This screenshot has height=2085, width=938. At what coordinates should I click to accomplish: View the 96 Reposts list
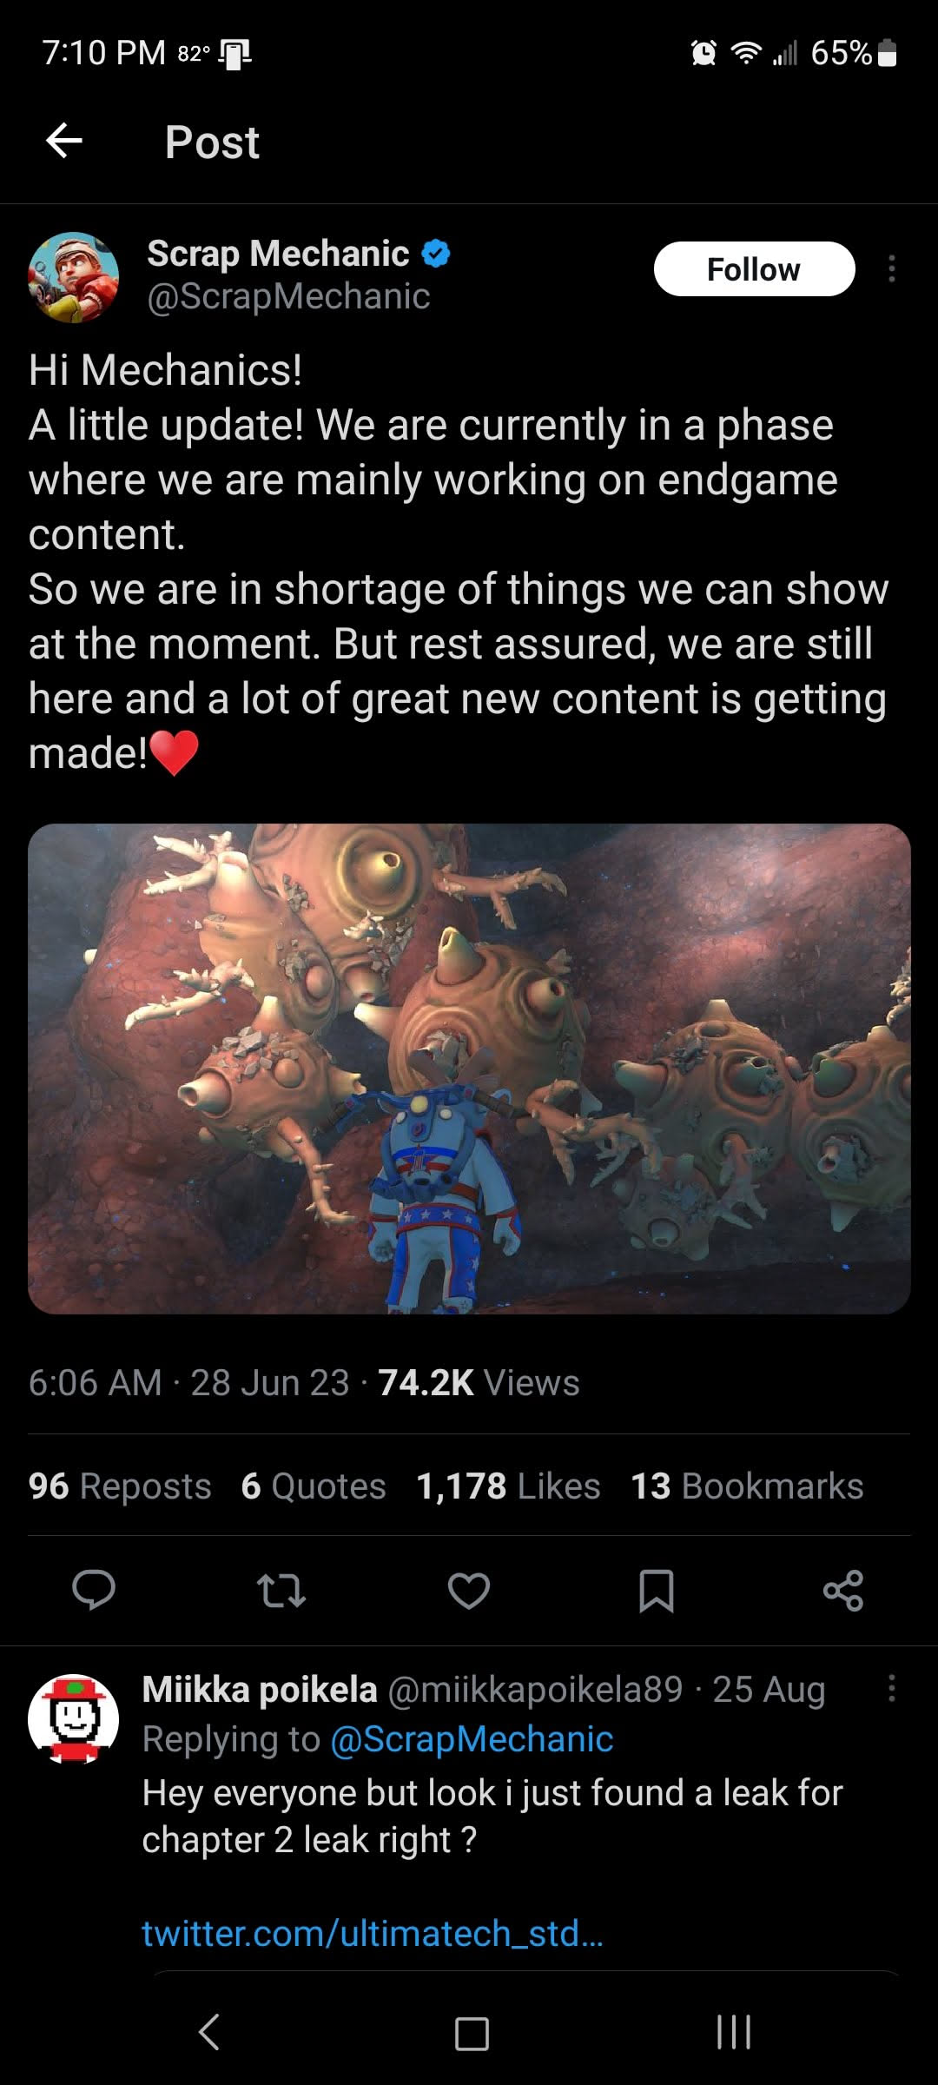coord(120,1486)
